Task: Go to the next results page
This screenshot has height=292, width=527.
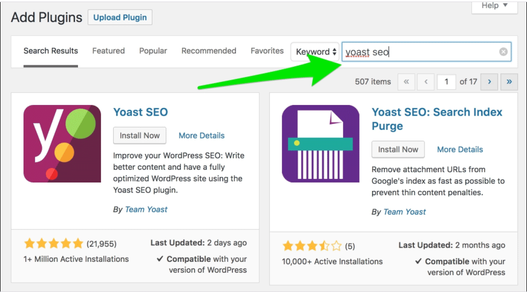Action: (x=489, y=82)
